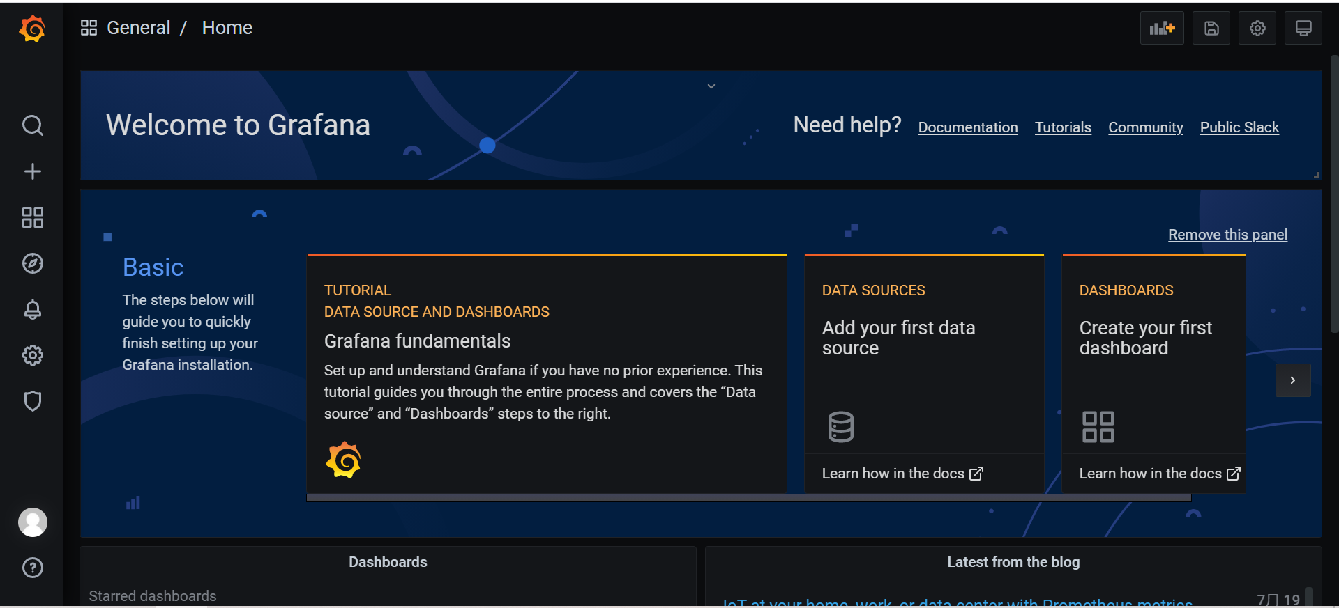Viewport: 1339px width, 608px height.
Task: Open the Explore compass icon
Action: click(32, 263)
